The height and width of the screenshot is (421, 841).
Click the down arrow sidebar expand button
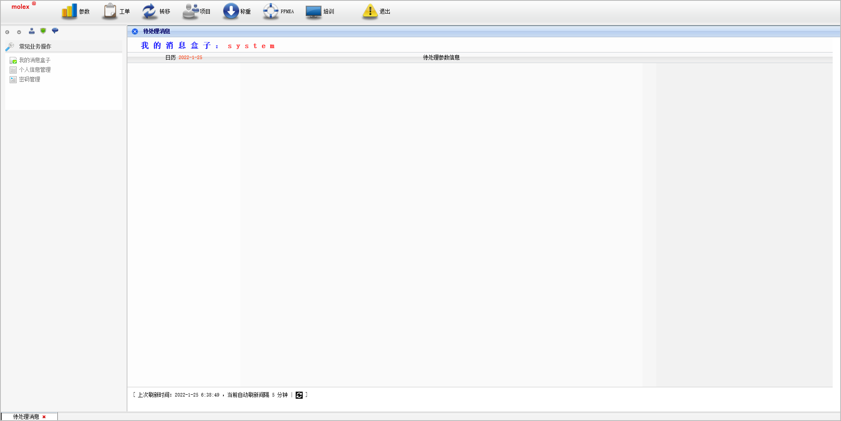click(19, 32)
